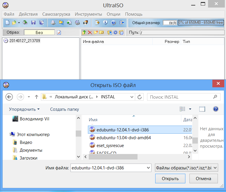Viewport: 226px width, 192px height.
Task: Click the Convert image toolbar icon
Action: 69,23
